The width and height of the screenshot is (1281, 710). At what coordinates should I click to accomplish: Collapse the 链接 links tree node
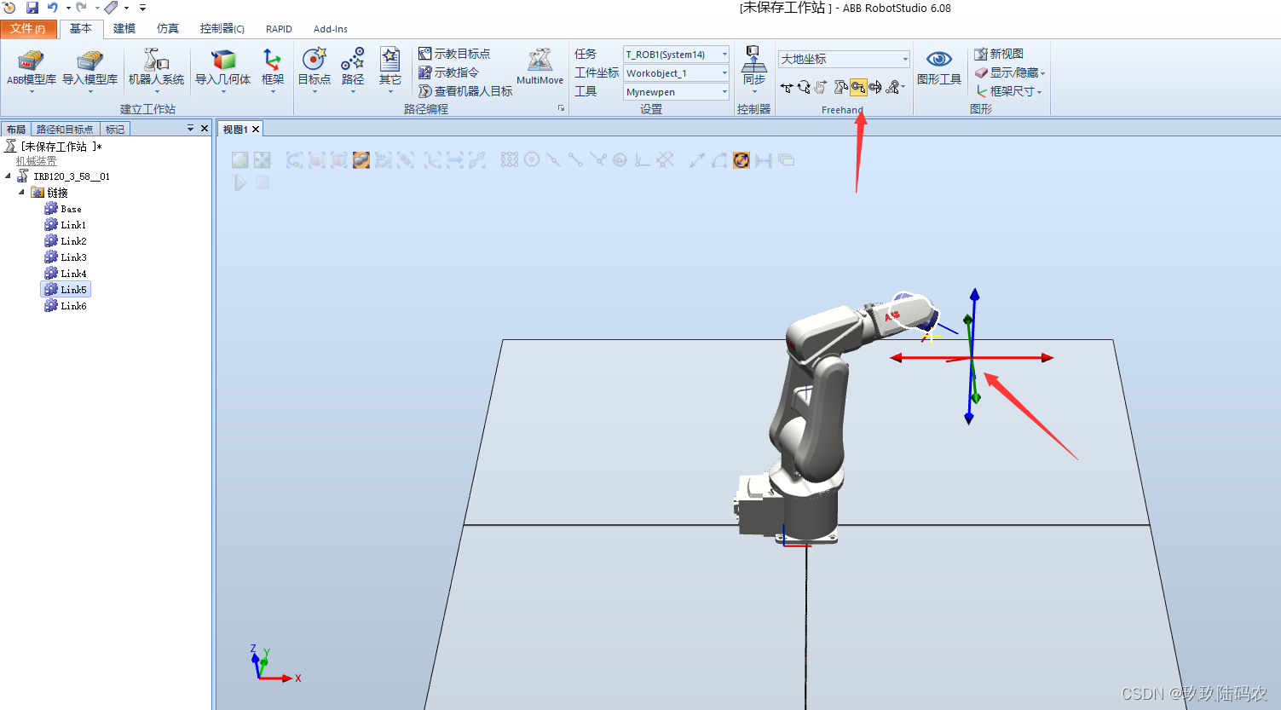click(21, 192)
